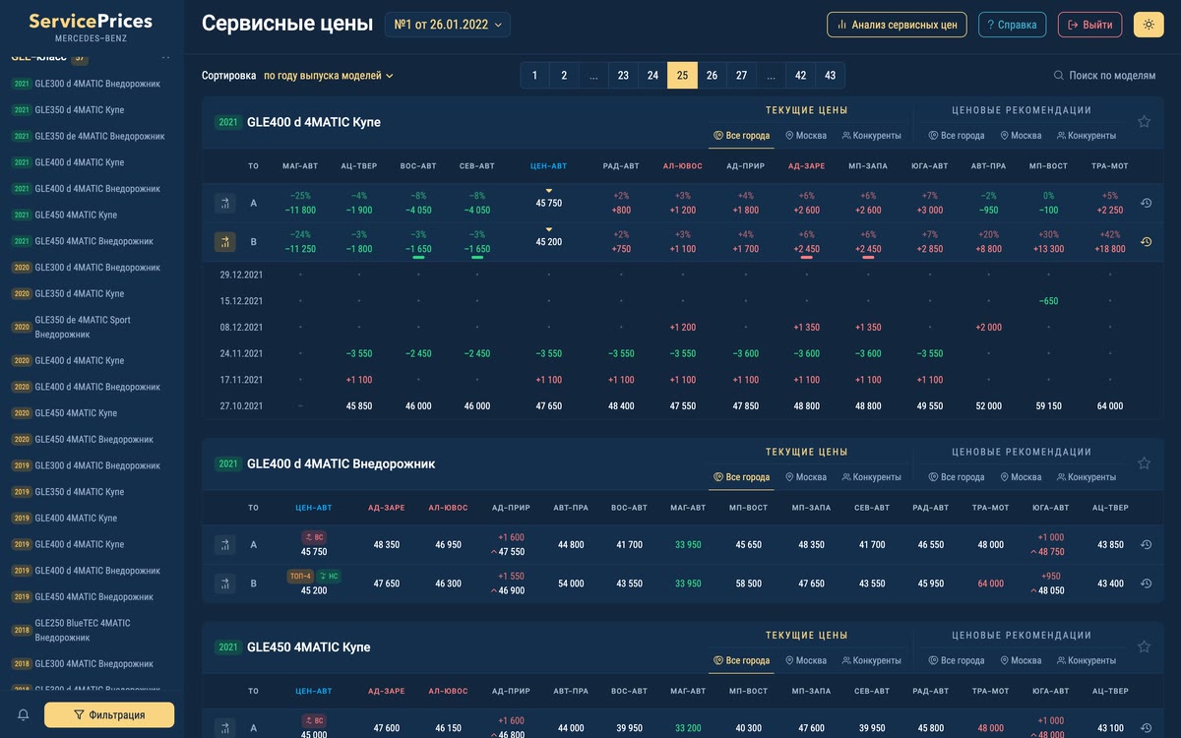Click date row 27.10.2021
Screen dimensions: 1181x738
[683, 405]
